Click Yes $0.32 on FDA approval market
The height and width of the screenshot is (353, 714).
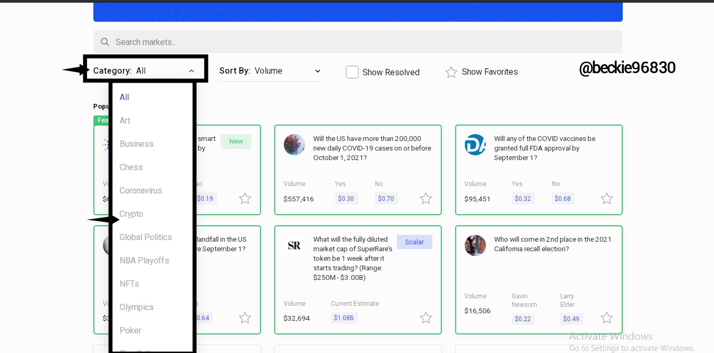[x=523, y=199]
